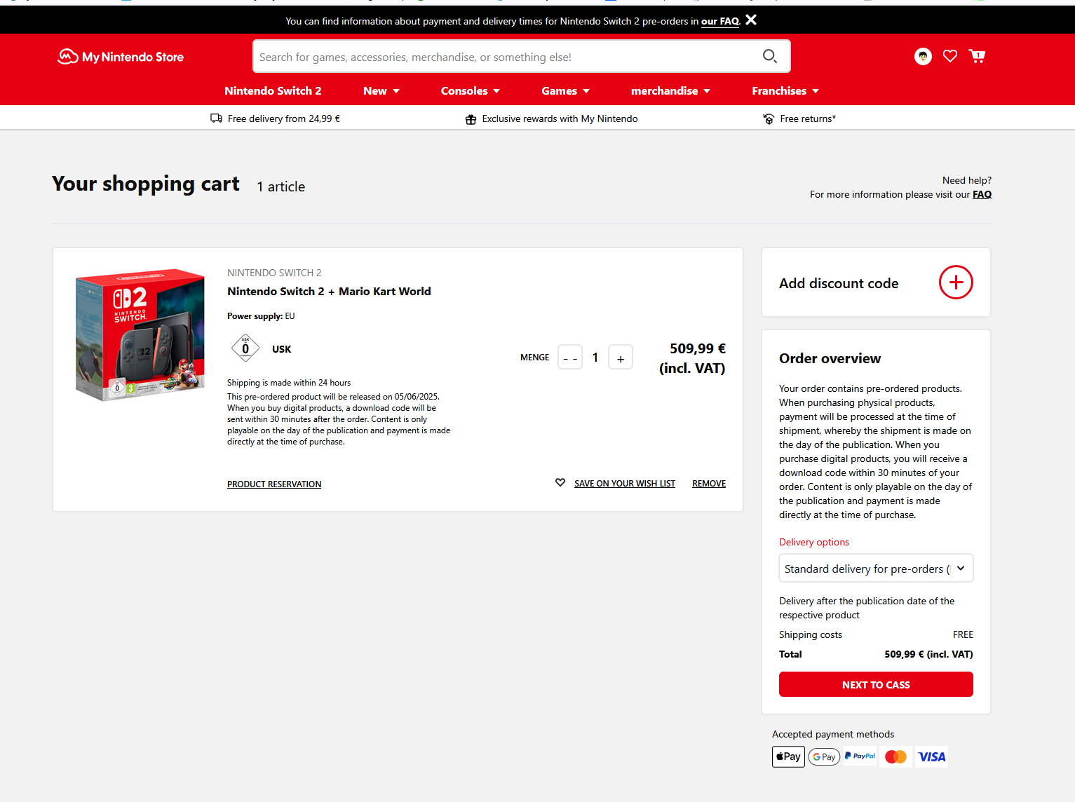
Task: Select the Apple Pay payment icon
Action: coord(788,756)
